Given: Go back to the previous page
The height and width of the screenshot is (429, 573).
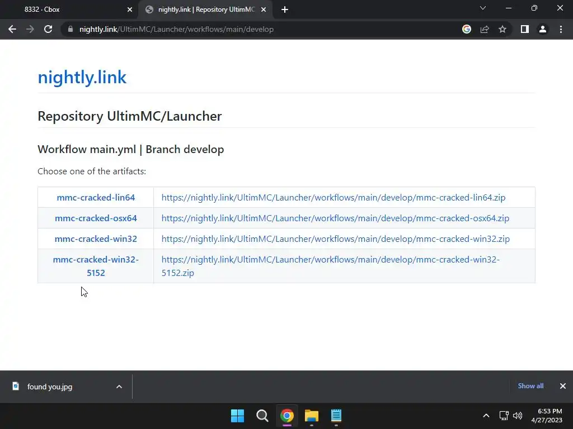Looking at the screenshot, I should point(12,29).
